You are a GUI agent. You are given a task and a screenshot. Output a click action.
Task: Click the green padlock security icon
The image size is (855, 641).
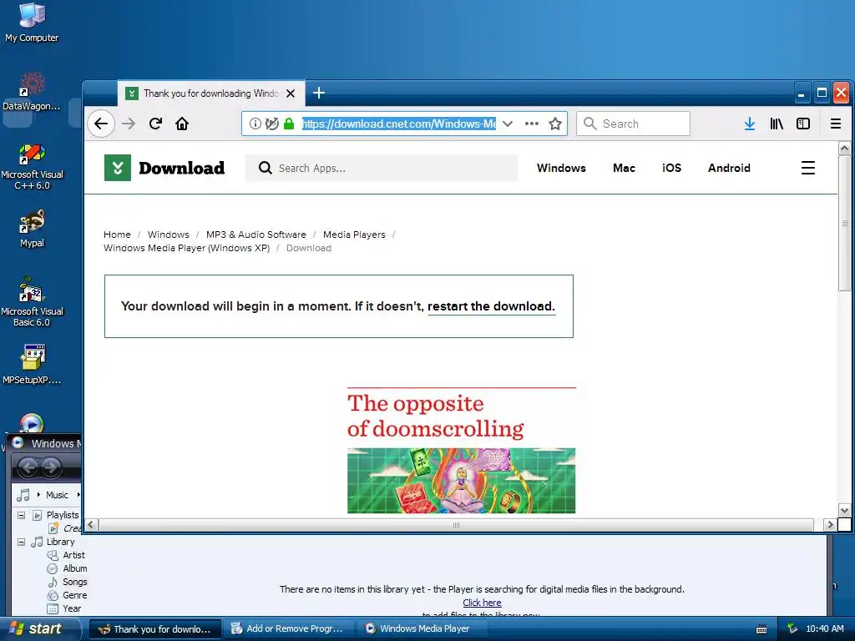(x=289, y=124)
